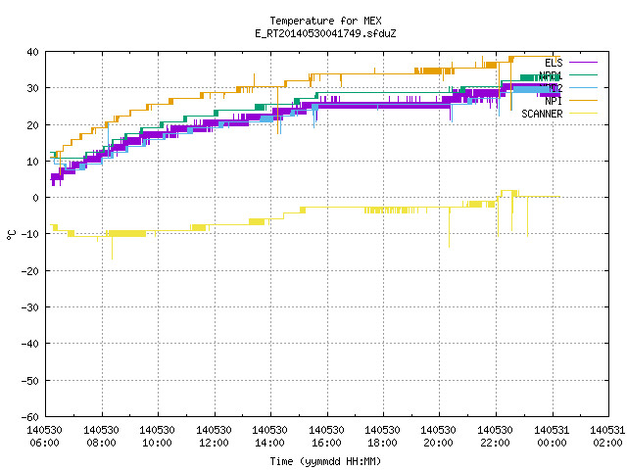The width and height of the screenshot is (627, 470).
Task: Click the 10:00 x-axis time label
Action: [x=157, y=443]
